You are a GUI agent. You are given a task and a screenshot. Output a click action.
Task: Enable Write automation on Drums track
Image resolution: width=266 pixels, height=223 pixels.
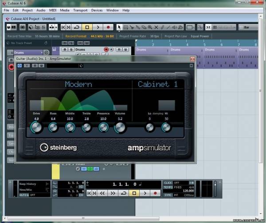[x=125, y=50]
